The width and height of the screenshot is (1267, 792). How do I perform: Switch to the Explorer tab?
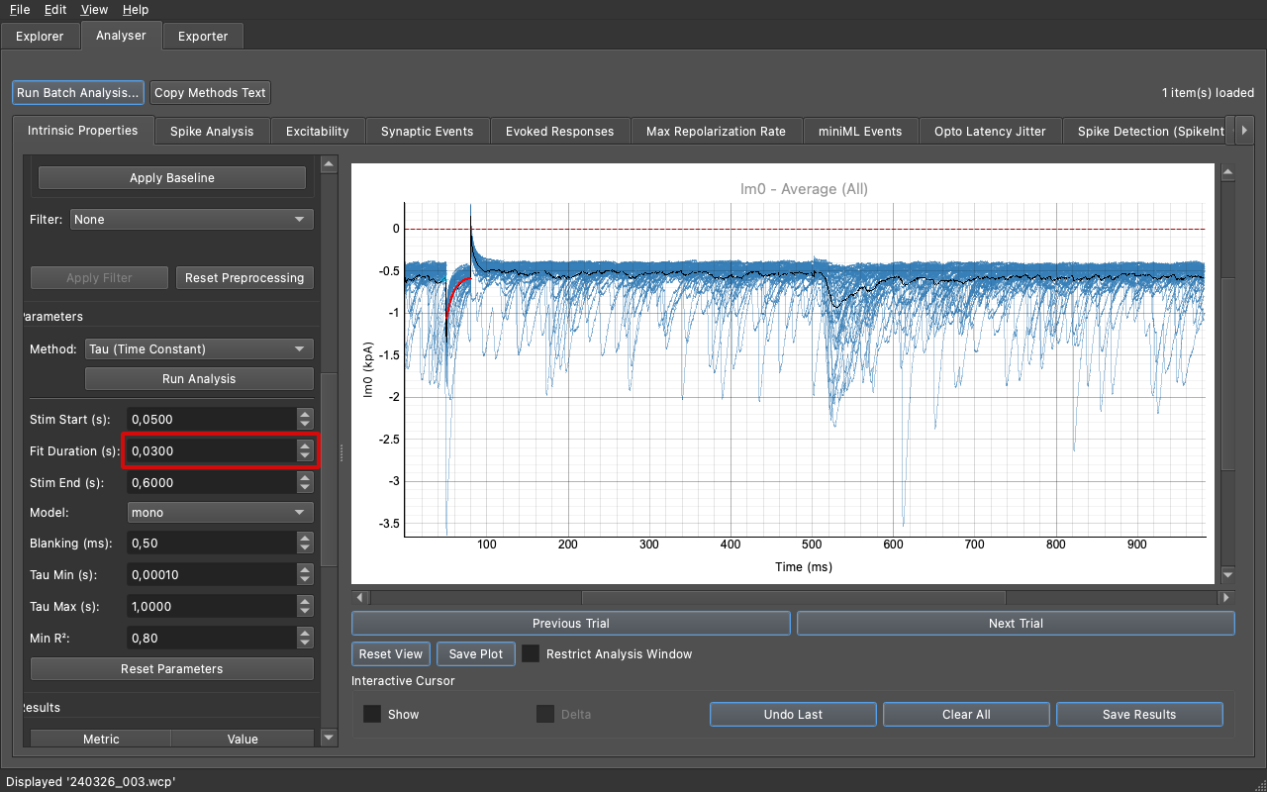tap(40, 36)
